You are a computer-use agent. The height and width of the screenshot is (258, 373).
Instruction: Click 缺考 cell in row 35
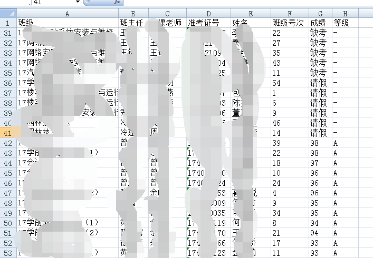[x=320, y=73]
